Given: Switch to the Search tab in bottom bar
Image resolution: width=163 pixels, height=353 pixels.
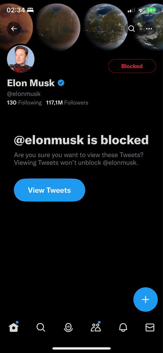Looking at the screenshot, I should 41,327.
